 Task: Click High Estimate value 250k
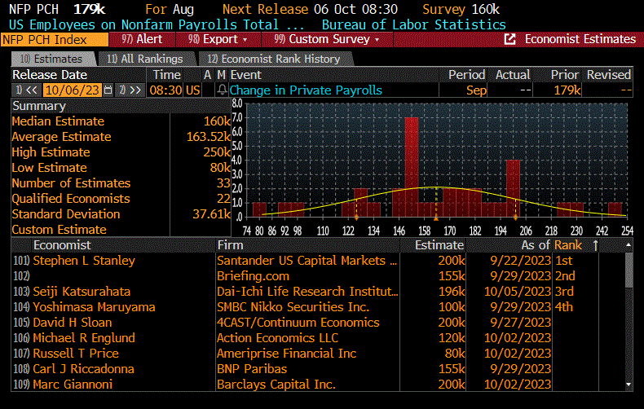[217, 152]
